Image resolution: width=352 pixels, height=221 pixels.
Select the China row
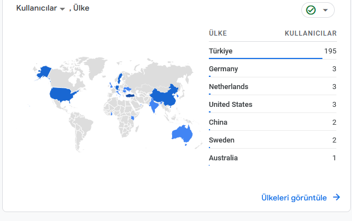pyautogui.click(x=273, y=122)
